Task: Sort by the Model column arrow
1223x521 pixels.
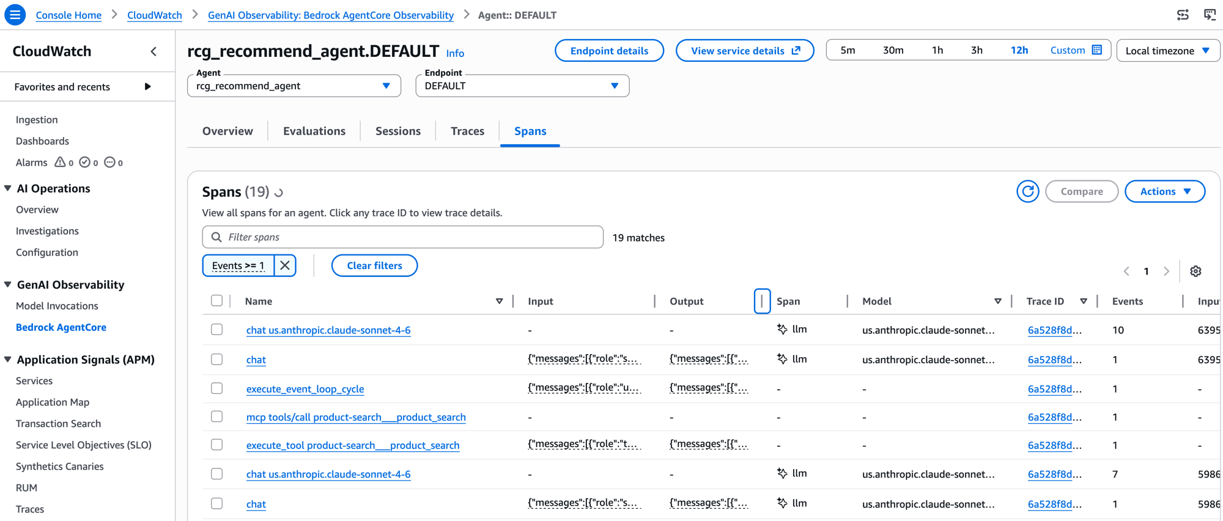Action: click(997, 301)
